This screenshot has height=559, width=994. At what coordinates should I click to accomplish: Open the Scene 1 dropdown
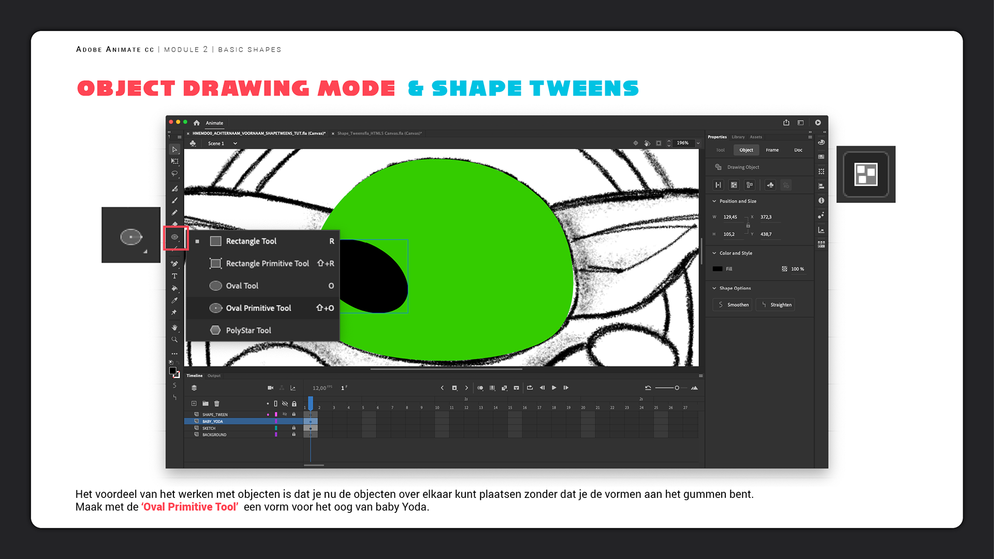pyautogui.click(x=235, y=143)
